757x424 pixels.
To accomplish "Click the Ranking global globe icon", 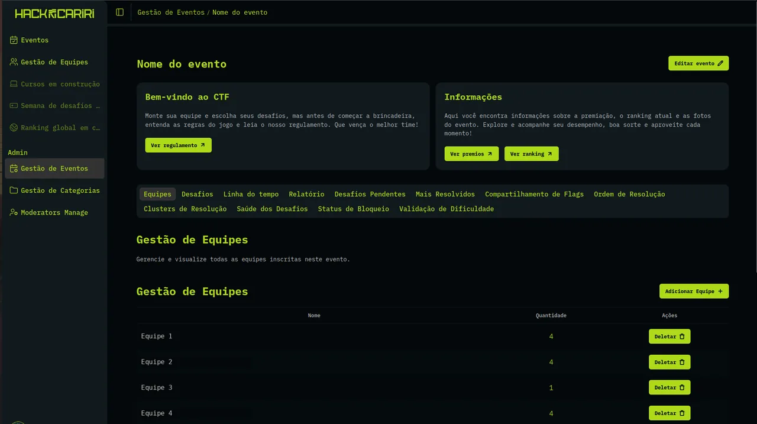I will point(14,128).
